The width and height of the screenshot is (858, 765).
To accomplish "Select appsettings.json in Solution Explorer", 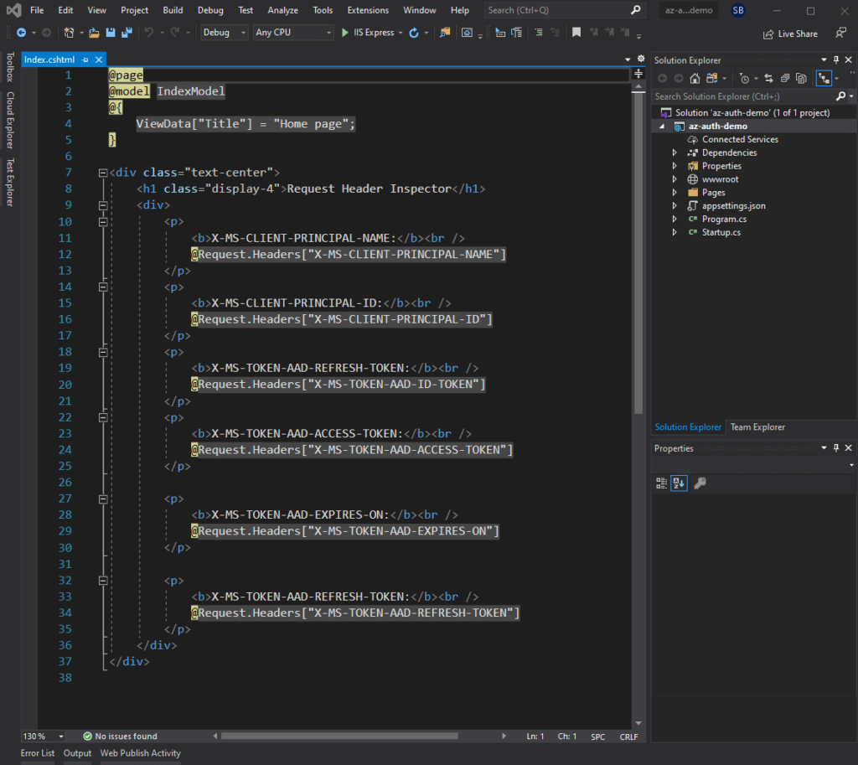I will tap(734, 206).
